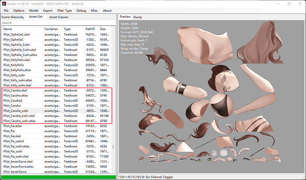
Task: Click the asset list scrollbar down arrow
Action: tap(113, 172)
